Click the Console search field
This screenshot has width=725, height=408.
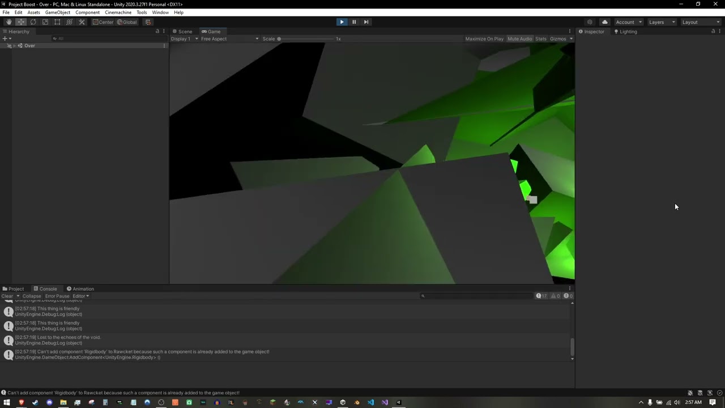click(477, 296)
